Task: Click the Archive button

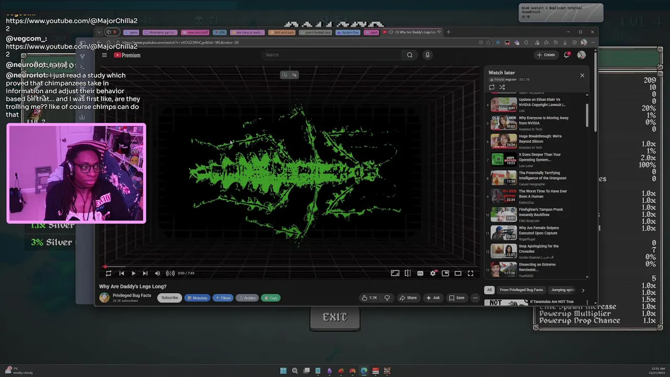Action: [x=247, y=298]
